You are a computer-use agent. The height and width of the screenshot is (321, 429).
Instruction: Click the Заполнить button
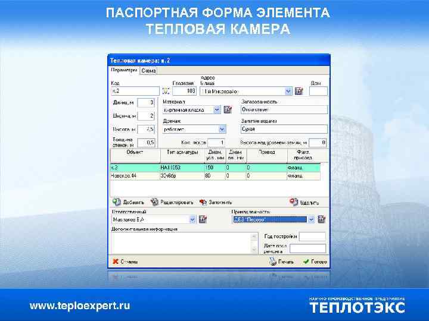click(x=216, y=202)
